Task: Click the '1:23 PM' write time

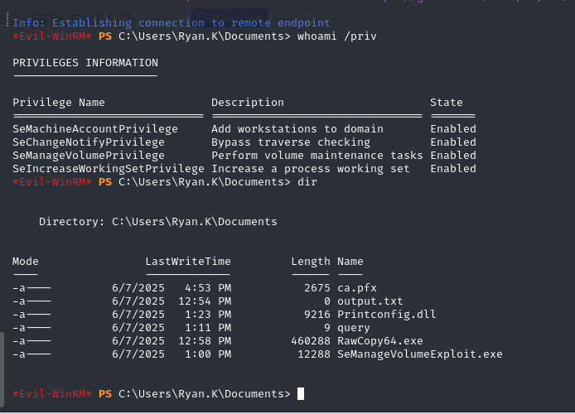Action: coord(208,315)
